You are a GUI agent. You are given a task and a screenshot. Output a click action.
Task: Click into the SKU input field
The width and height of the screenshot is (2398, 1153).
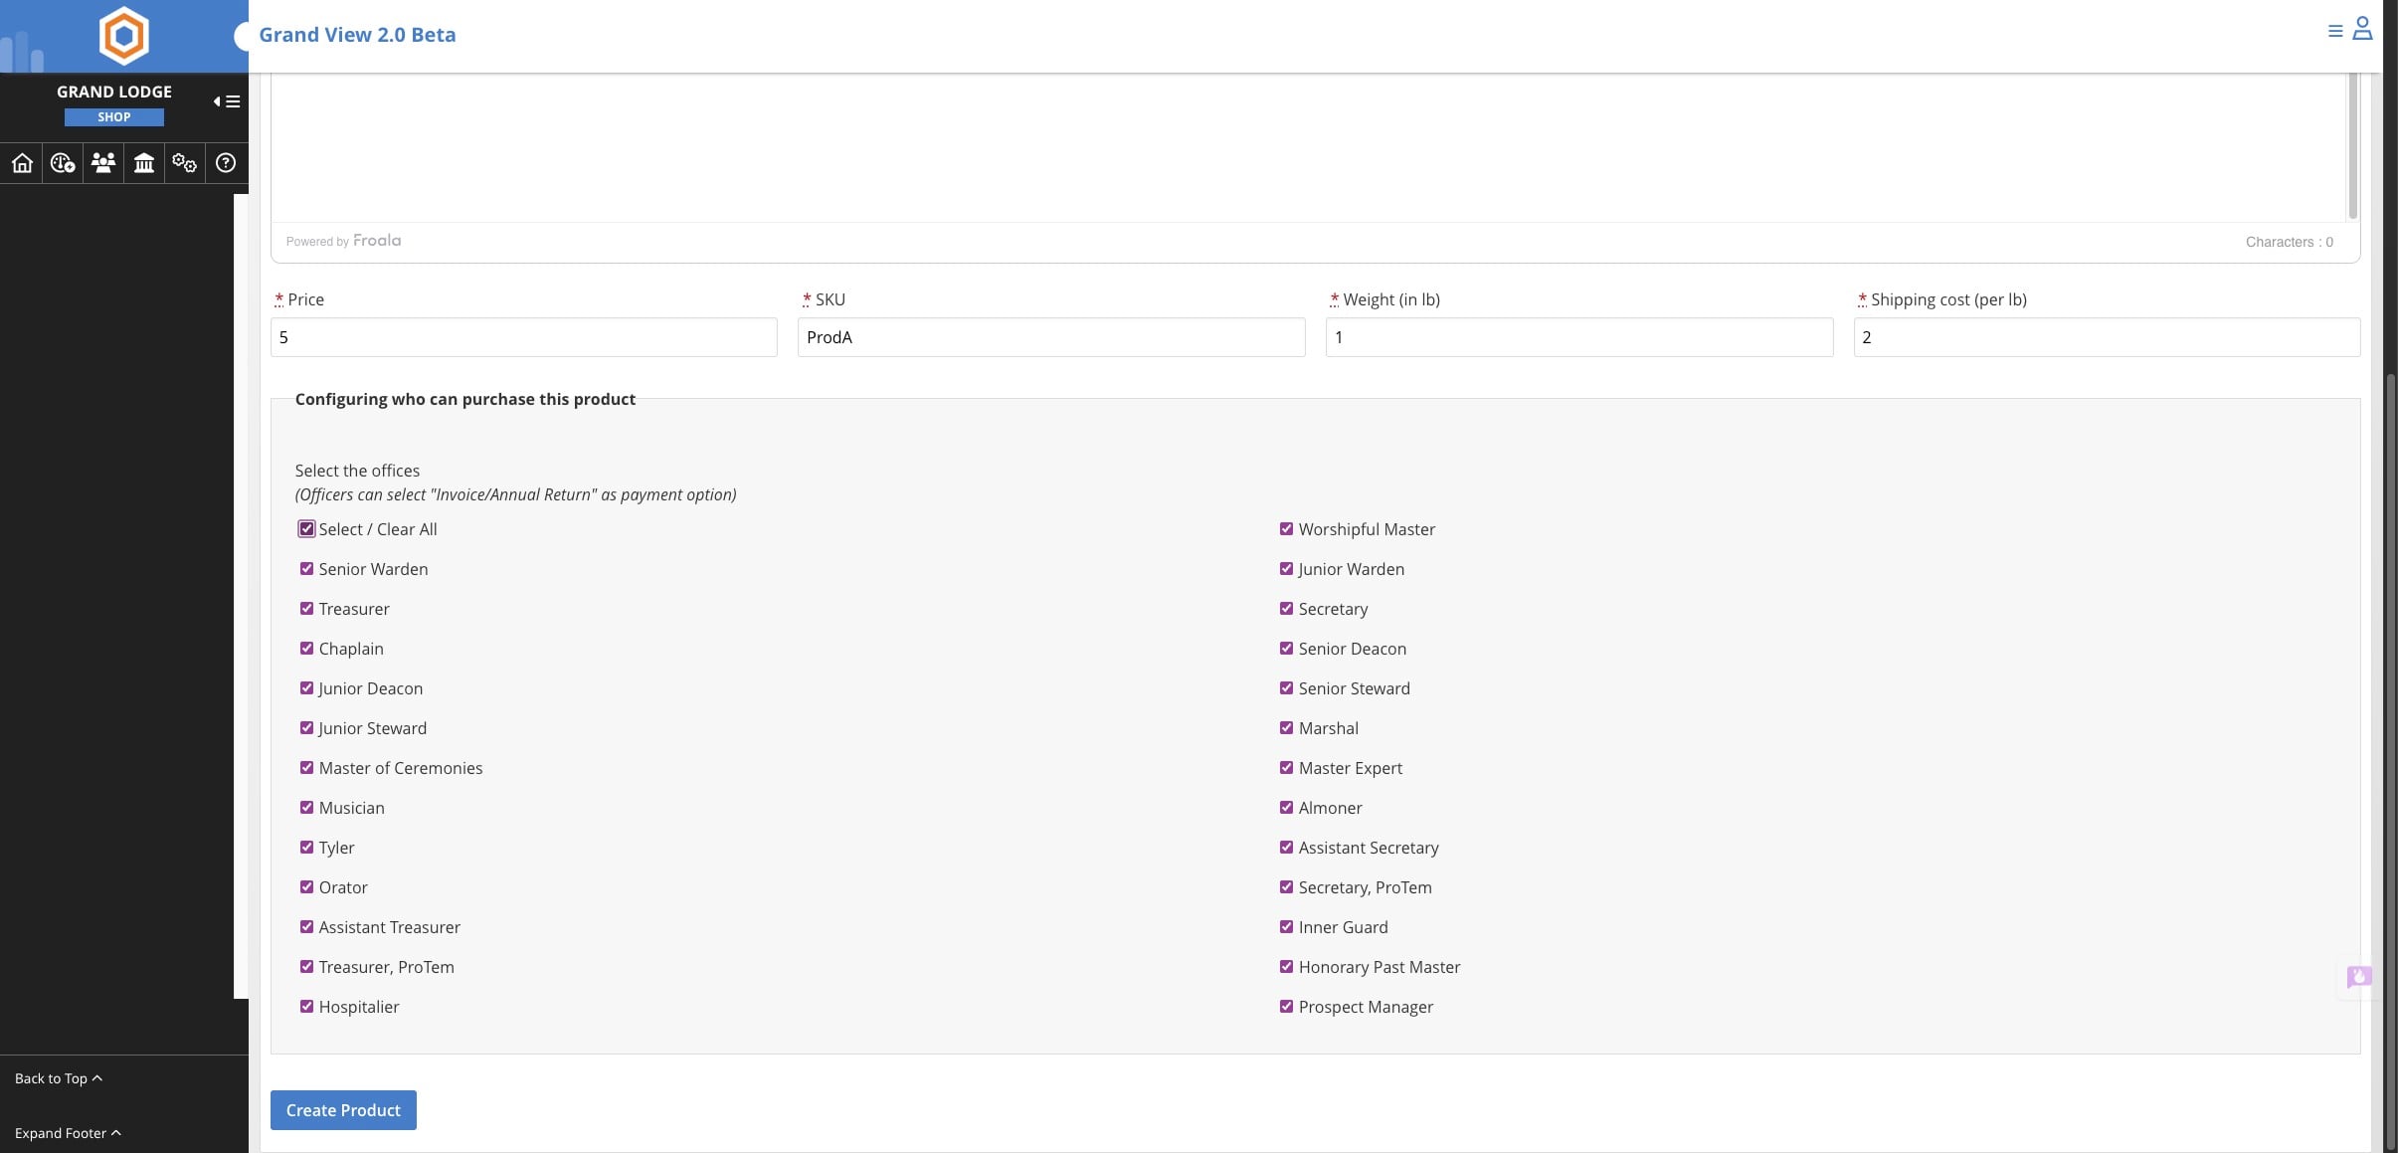(1051, 337)
